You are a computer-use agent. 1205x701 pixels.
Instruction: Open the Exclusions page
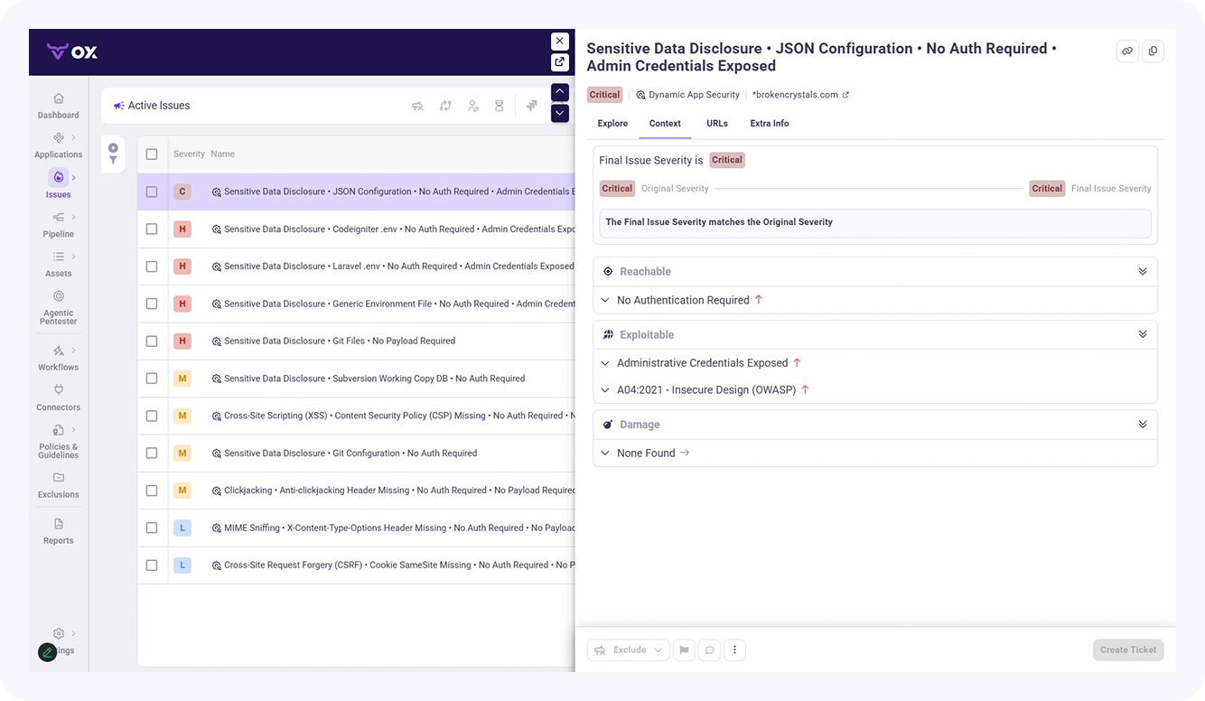[x=58, y=485]
